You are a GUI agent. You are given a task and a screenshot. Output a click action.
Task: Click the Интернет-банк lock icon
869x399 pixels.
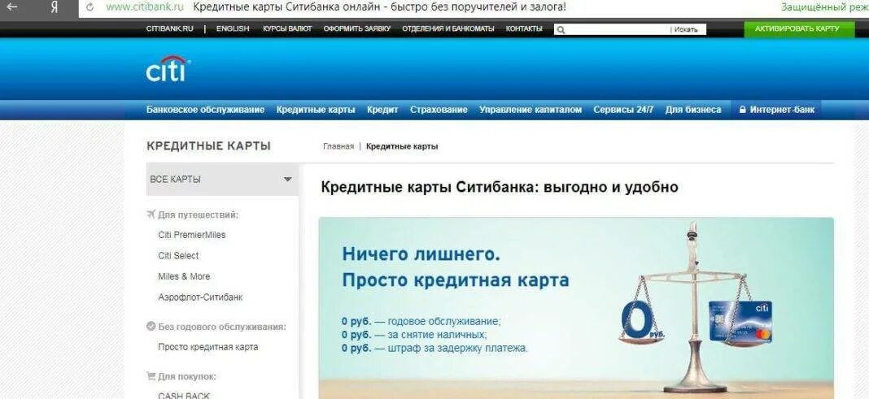743,110
